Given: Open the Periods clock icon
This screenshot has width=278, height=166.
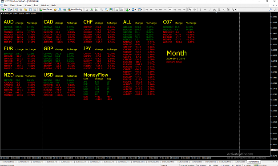Looking at the screenshot, I should (x=133, y=10).
